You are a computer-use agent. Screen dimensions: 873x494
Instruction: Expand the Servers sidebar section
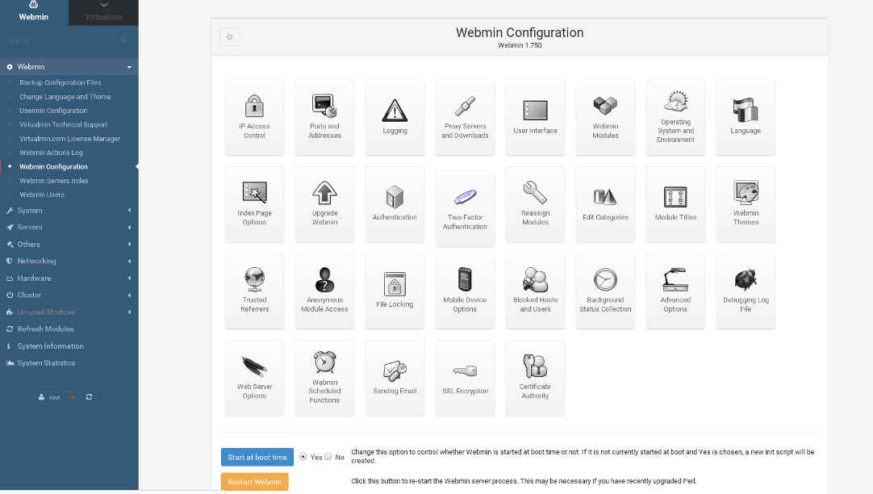pos(69,228)
